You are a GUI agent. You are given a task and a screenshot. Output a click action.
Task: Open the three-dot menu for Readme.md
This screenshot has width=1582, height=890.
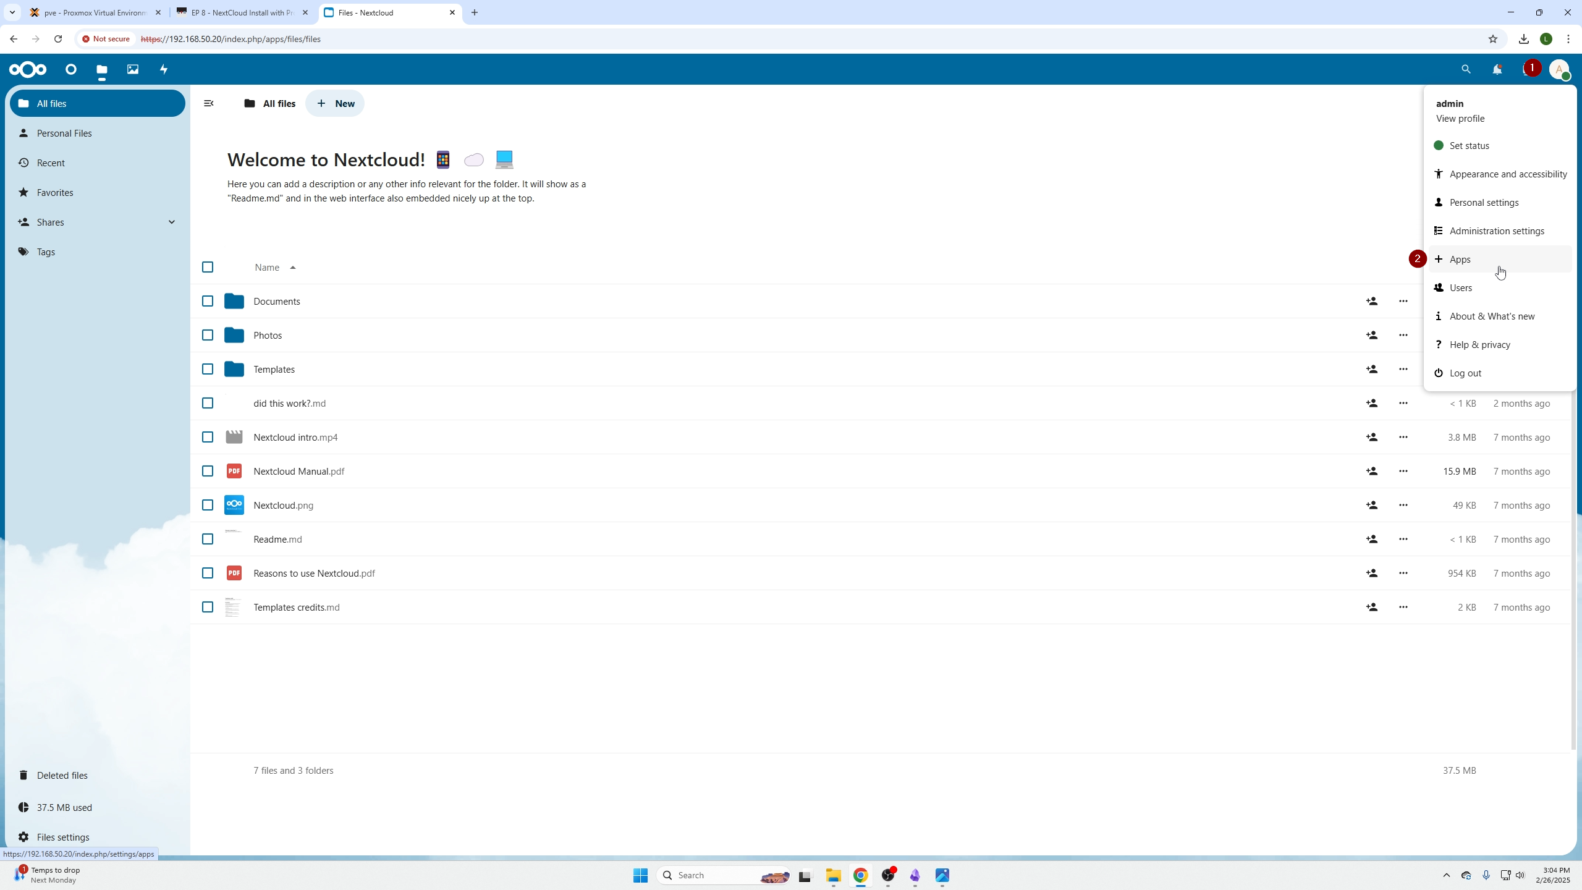coord(1403,539)
